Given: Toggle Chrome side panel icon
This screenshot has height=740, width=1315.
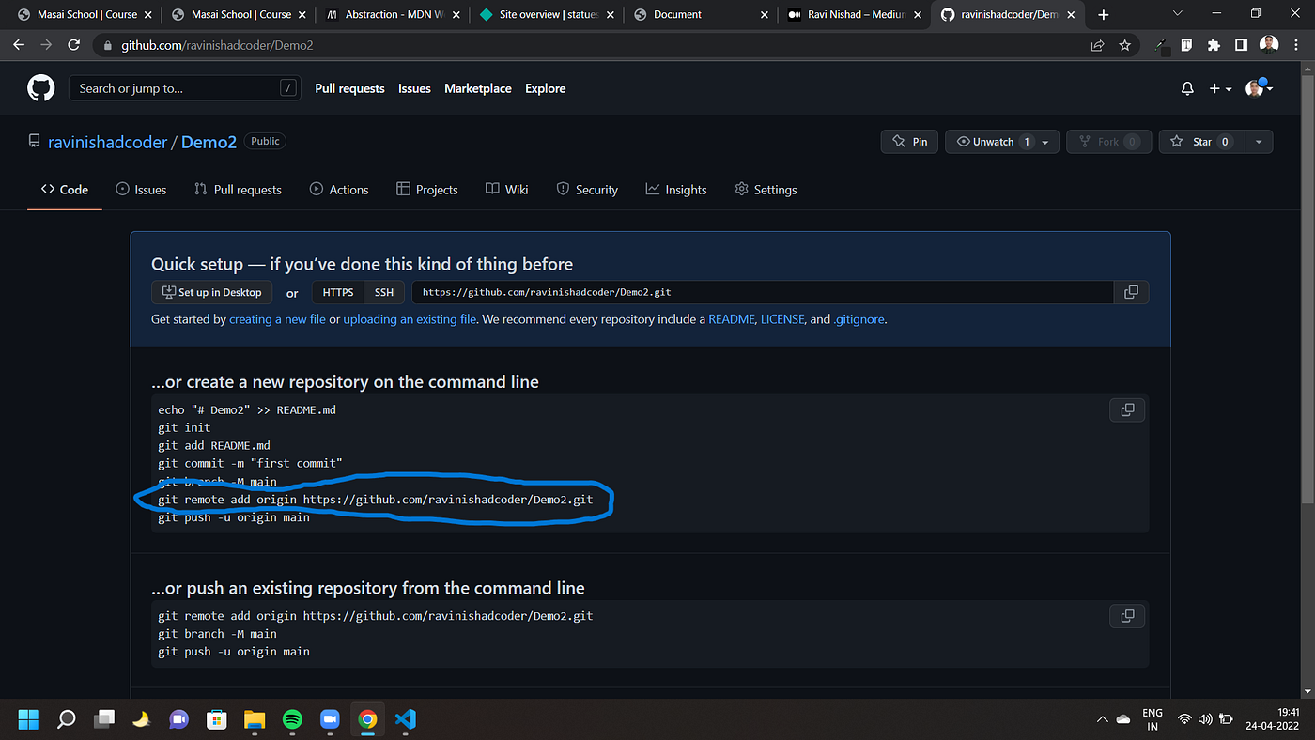Looking at the screenshot, I should click(1241, 45).
